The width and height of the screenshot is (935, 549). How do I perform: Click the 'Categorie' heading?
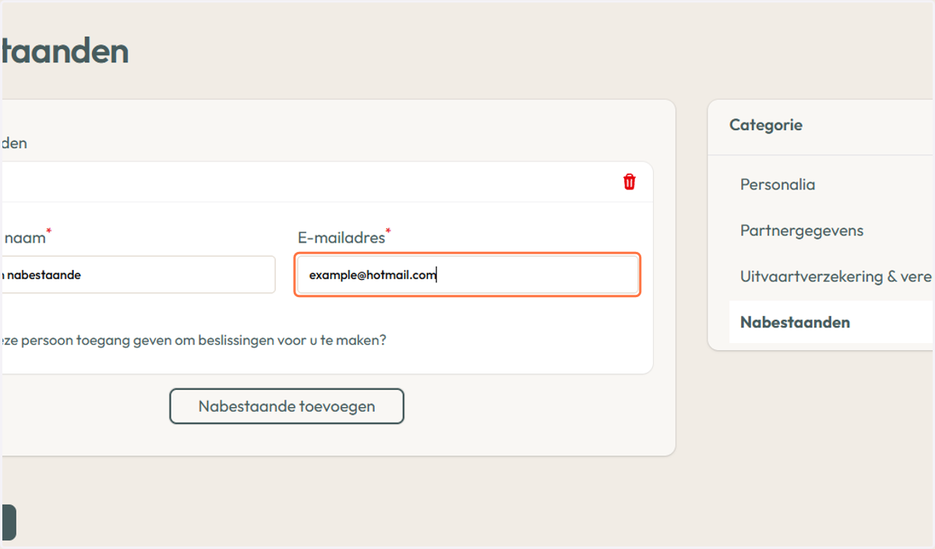tap(766, 125)
